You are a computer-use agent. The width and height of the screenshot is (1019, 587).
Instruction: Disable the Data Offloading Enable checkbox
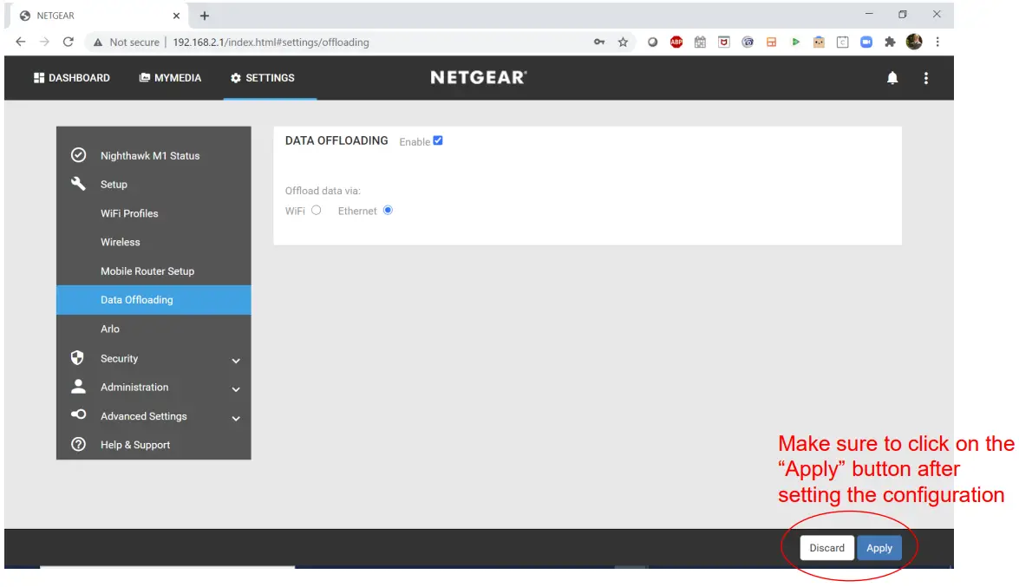pyautogui.click(x=438, y=140)
